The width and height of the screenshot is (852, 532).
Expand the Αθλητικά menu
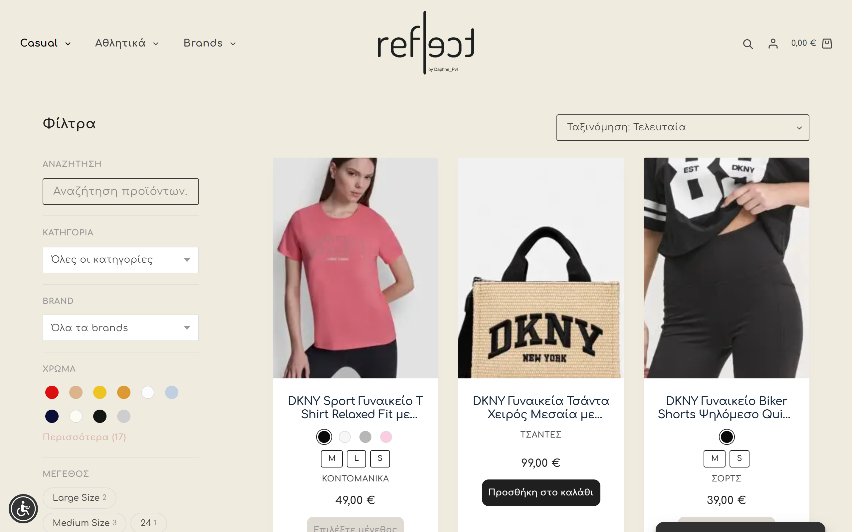pyautogui.click(x=127, y=43)
